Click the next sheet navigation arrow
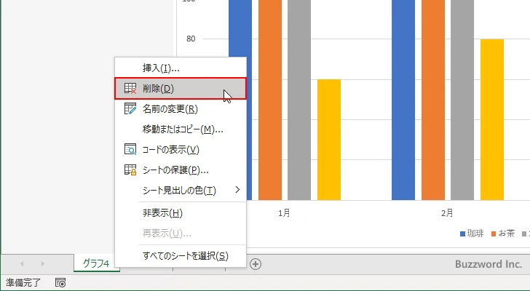 (x=42, y=263)
